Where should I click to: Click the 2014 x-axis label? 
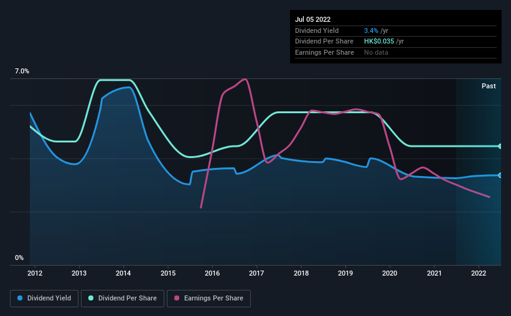tap(123, 273)
